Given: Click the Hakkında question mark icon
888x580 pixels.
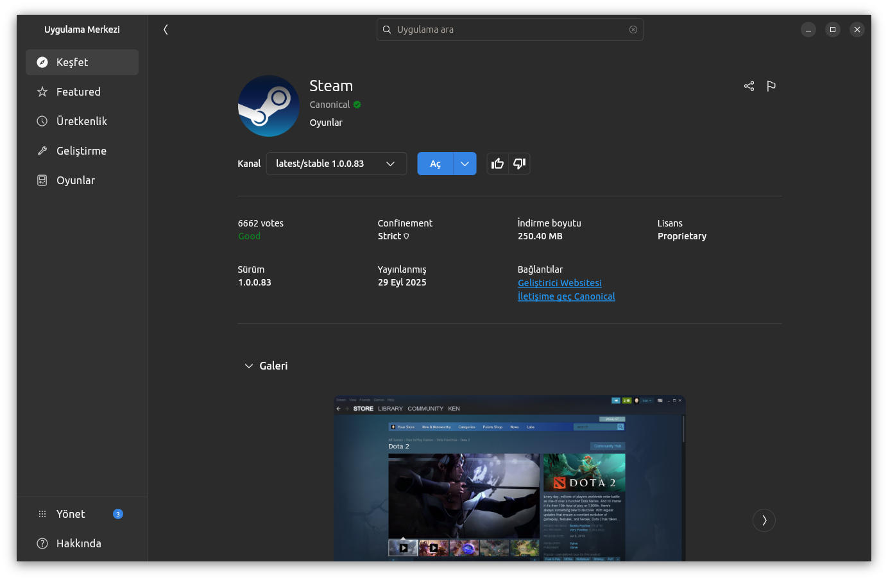Looking at the screenshot, I should tap(42, 543).
